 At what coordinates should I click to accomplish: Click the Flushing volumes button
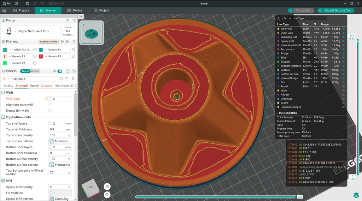coord(49,42)
